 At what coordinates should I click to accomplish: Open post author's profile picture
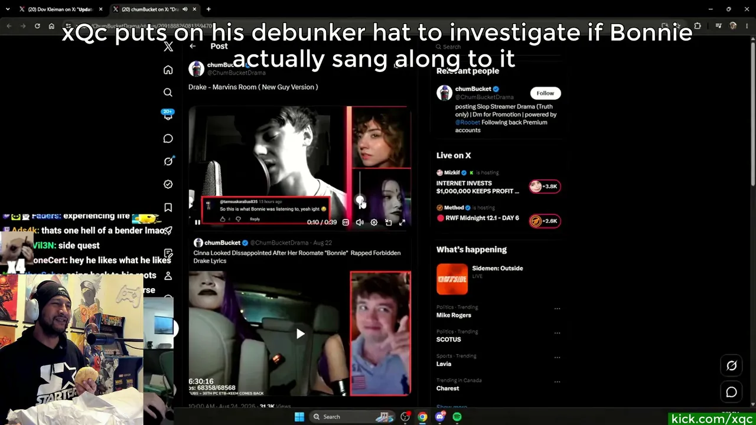[x=196, y=68]
